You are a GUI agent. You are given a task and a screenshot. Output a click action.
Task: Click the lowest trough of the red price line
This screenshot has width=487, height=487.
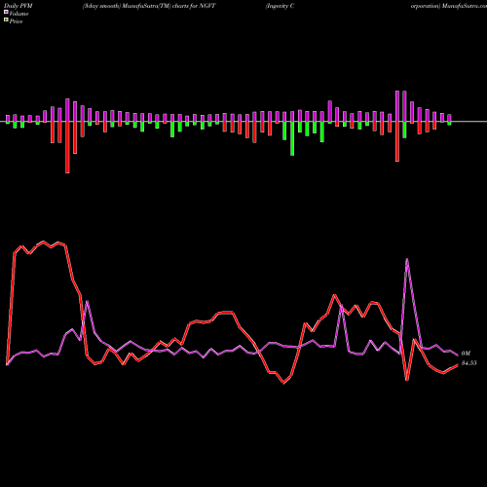283,383
